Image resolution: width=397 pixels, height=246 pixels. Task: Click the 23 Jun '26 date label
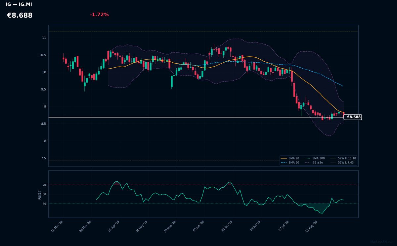(x=227, y=226)
